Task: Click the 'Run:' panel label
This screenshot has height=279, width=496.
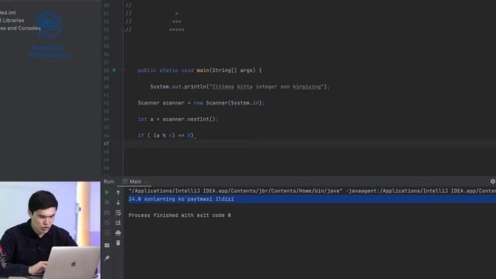Action: click(x=109, y=181)
